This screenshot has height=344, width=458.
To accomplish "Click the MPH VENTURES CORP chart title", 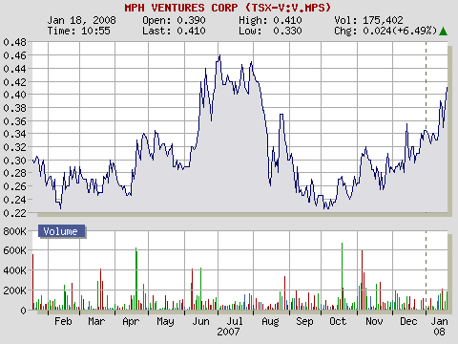I will (228, 8).
